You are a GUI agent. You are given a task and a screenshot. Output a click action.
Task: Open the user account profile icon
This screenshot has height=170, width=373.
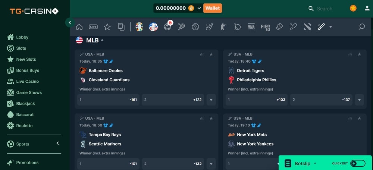click(x=367, y=8)
